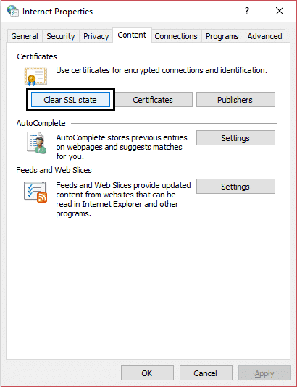The image size is (297, 387).
Task: Switch to the Advanced tab
Action: (264, 36)
